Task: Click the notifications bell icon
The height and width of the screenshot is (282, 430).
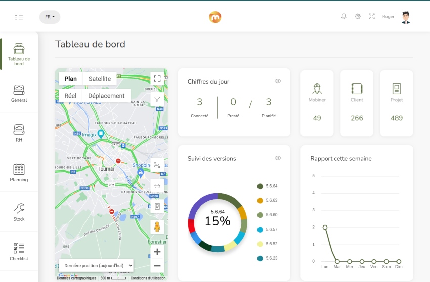Action: click(344, 17)
